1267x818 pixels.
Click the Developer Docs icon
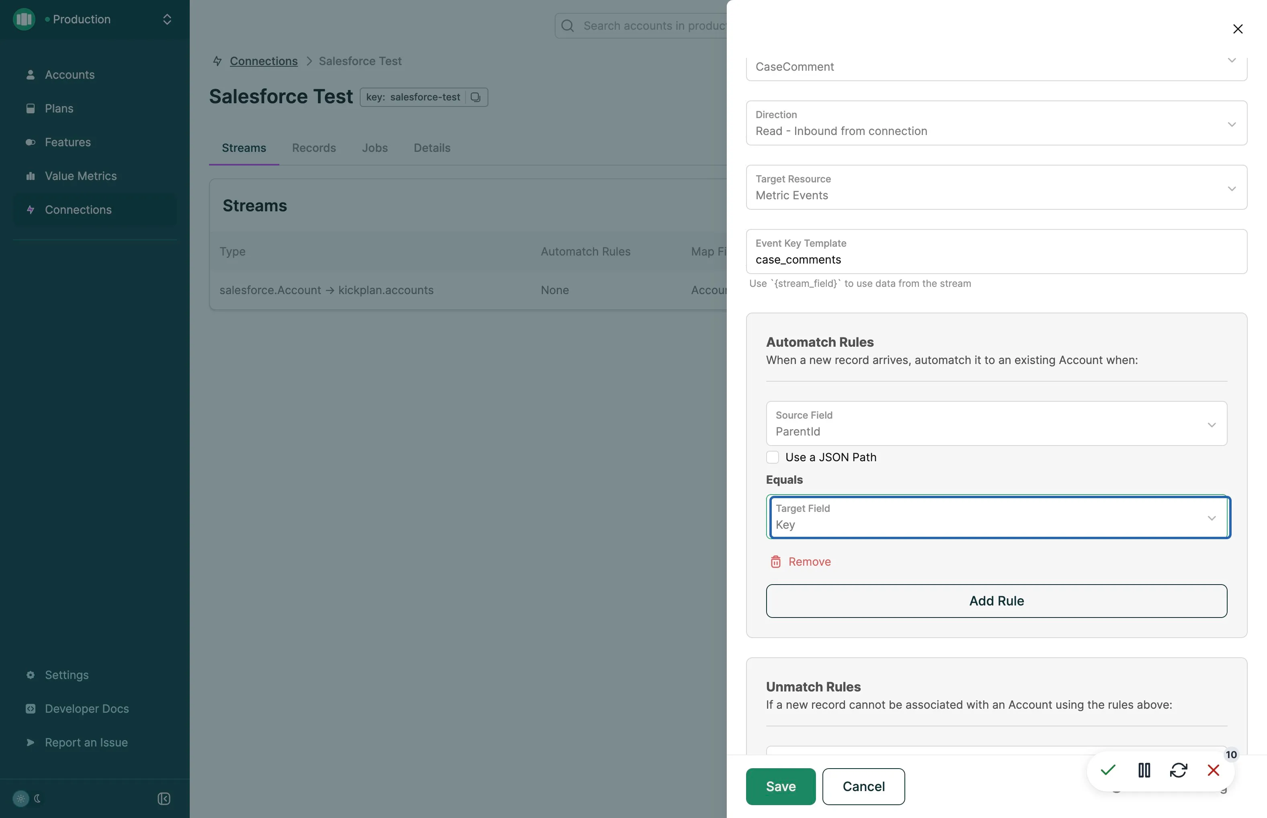click(30, 709)
